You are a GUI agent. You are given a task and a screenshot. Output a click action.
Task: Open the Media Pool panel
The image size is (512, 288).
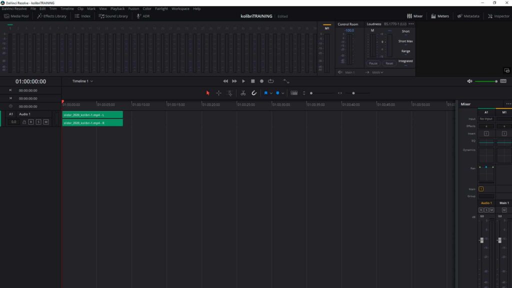point(16,16)
